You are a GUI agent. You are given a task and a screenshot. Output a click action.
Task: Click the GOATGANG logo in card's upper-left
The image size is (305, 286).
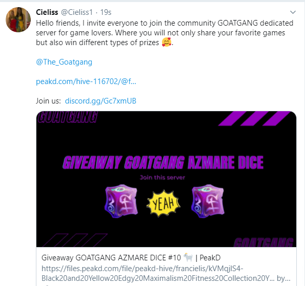pyautogui.click(x=67, y=117)
